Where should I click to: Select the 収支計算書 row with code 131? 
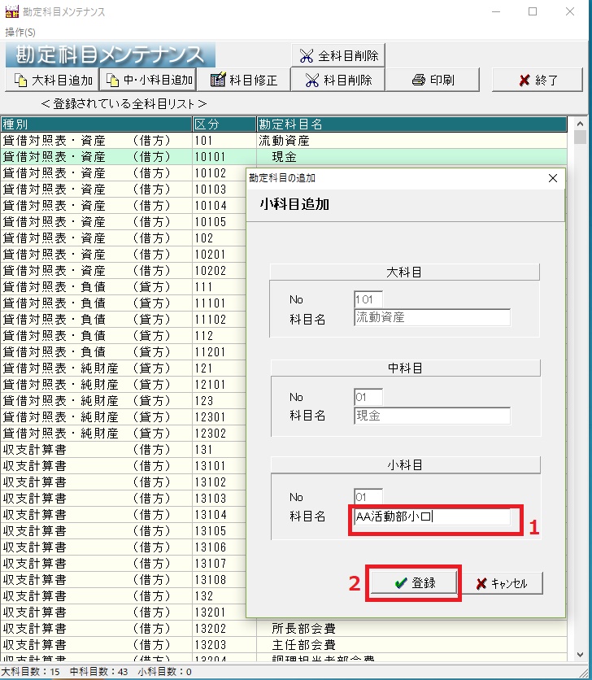(123, 449)
